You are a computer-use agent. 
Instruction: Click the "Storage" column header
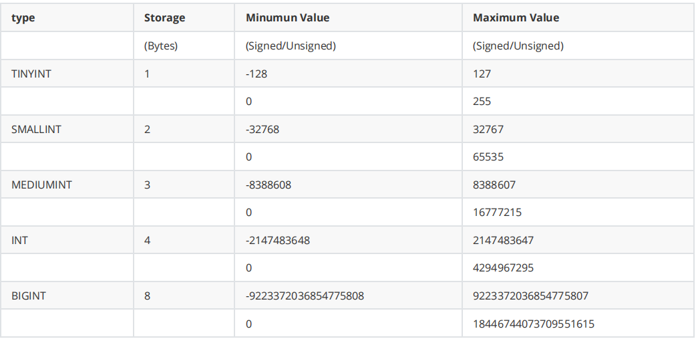(164, 18)
